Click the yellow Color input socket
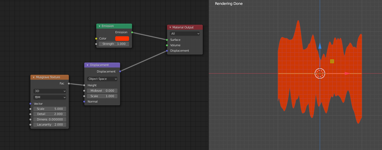 [96, 38]
